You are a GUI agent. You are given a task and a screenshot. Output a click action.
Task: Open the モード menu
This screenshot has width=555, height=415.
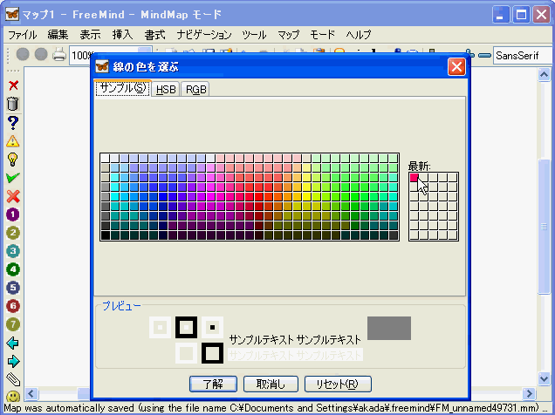pos(322,35)
